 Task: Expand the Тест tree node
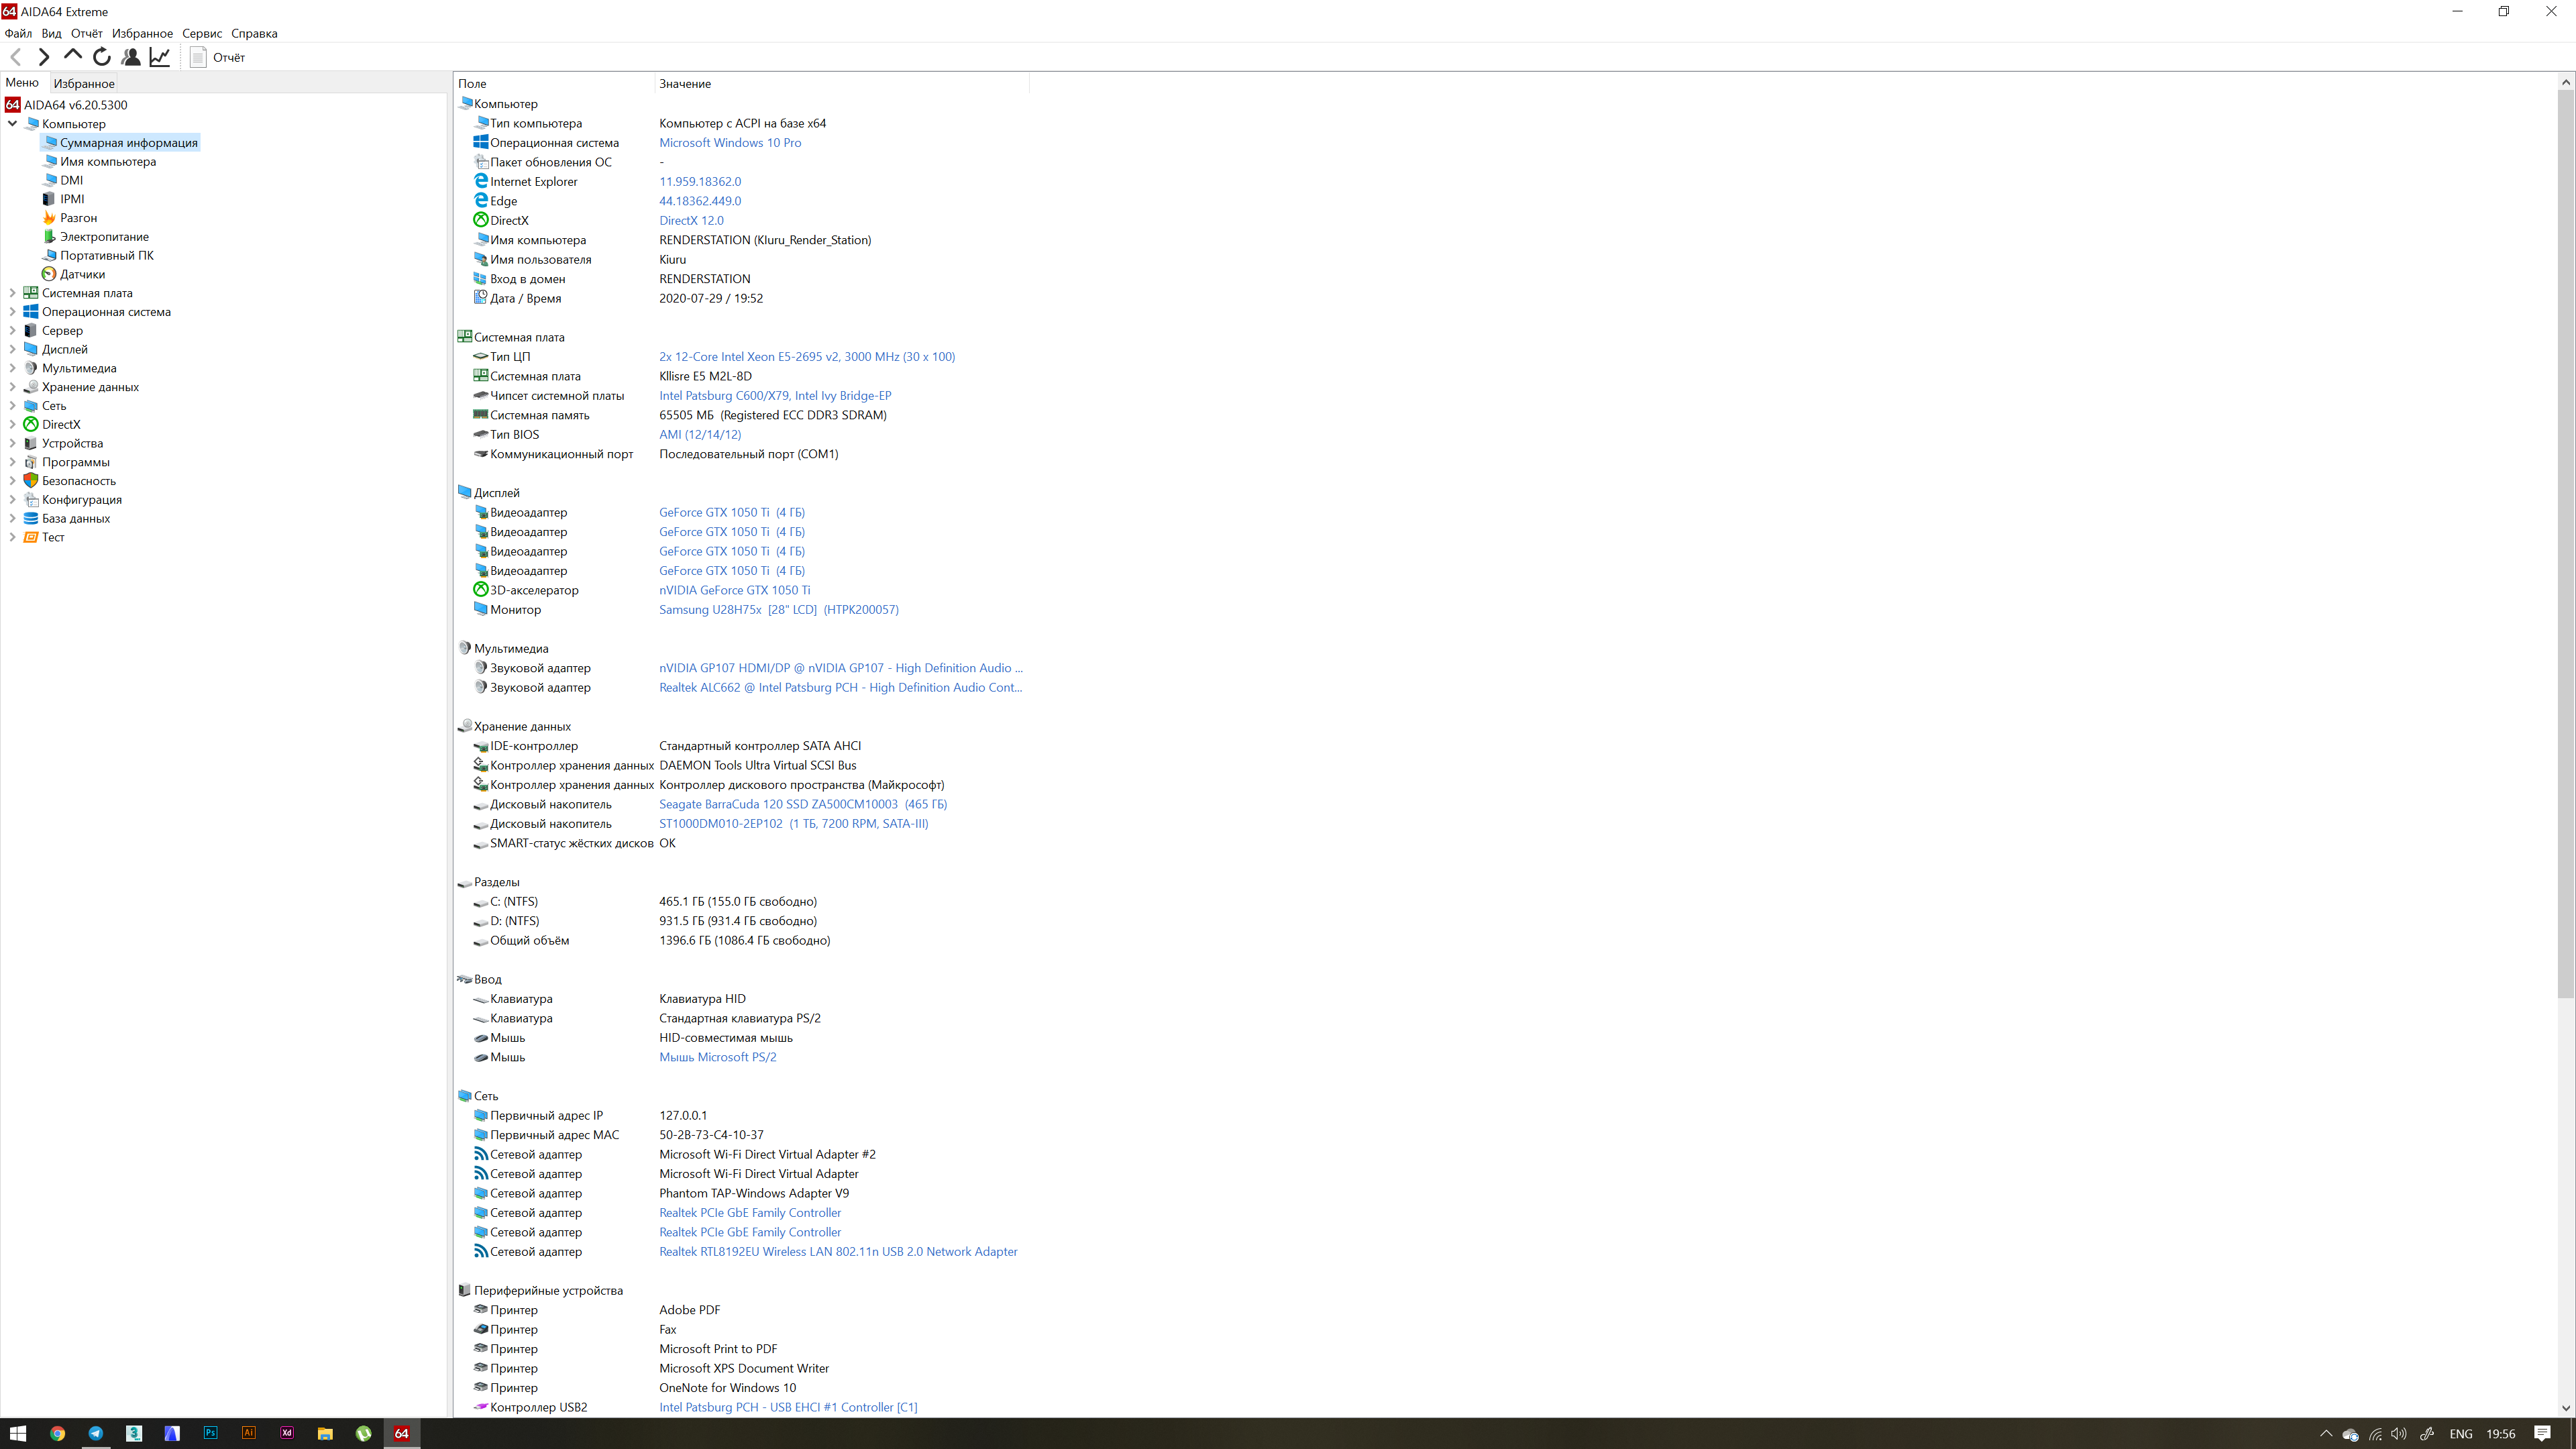12,537
